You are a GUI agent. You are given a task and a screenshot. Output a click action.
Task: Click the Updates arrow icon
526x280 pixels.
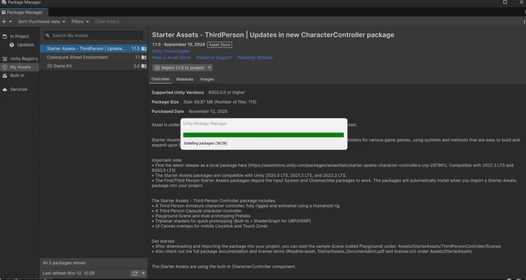click(x=12, y=45)
